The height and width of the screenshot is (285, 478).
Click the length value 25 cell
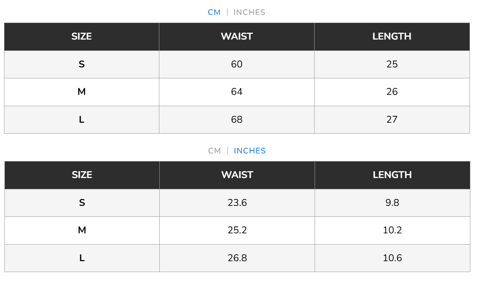click(392, 64)
